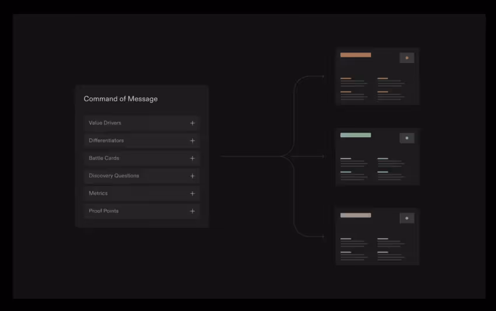496x311 pixels.
Task: Expand Battle Cards with its plus icon
Action: point(193,158)
